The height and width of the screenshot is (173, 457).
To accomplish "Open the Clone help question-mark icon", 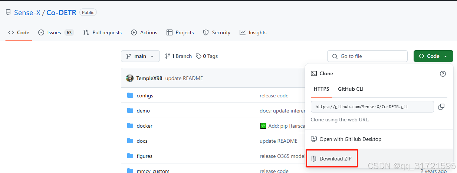I will [443, 74].
